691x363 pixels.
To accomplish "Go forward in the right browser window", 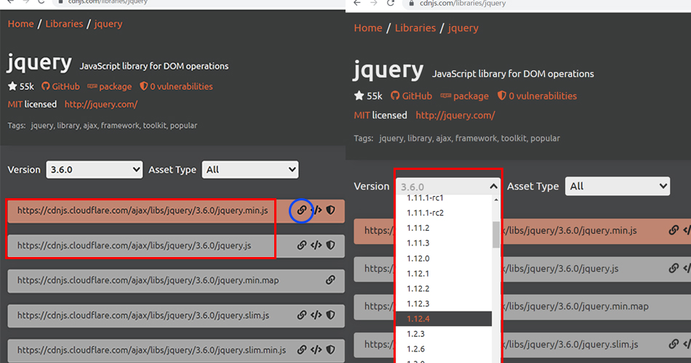I will (x=374, y=3).
